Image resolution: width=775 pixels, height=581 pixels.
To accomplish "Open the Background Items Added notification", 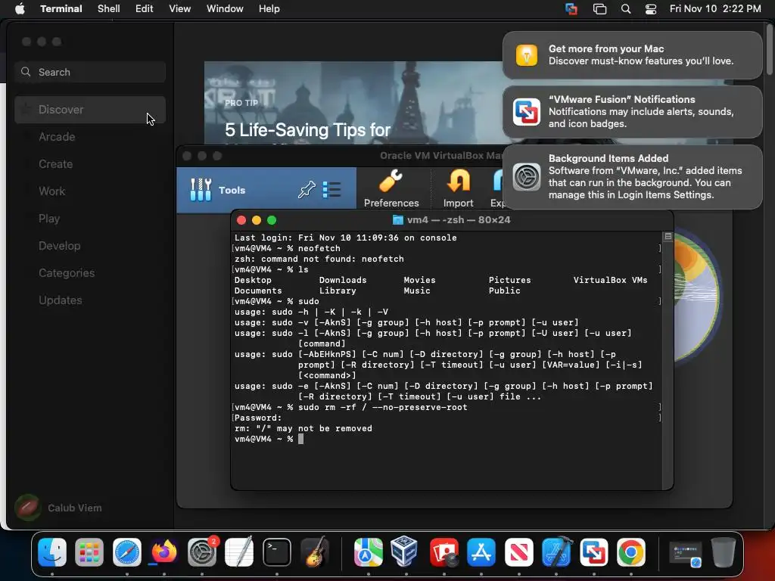I will tap(632, 177).
